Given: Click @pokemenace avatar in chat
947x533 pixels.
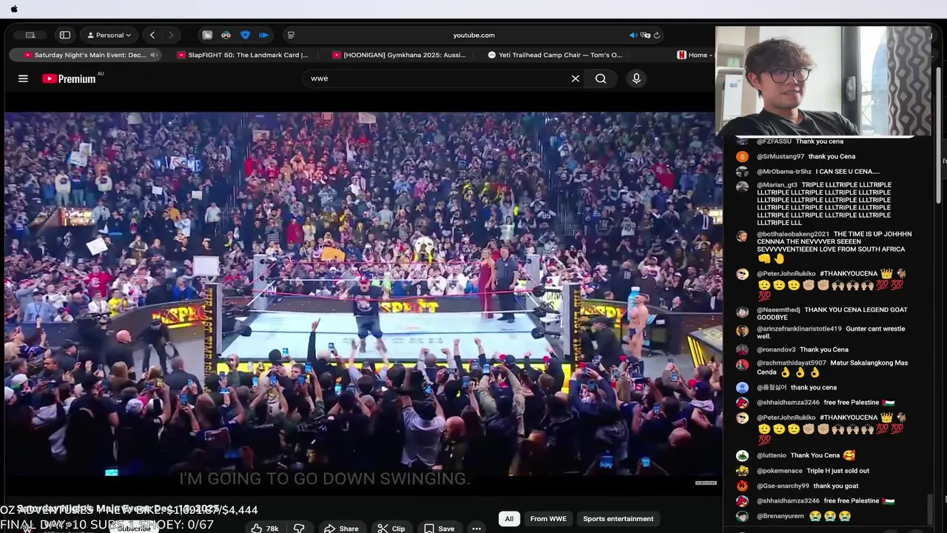Looking at the screenshot, I should coord(742,471).
